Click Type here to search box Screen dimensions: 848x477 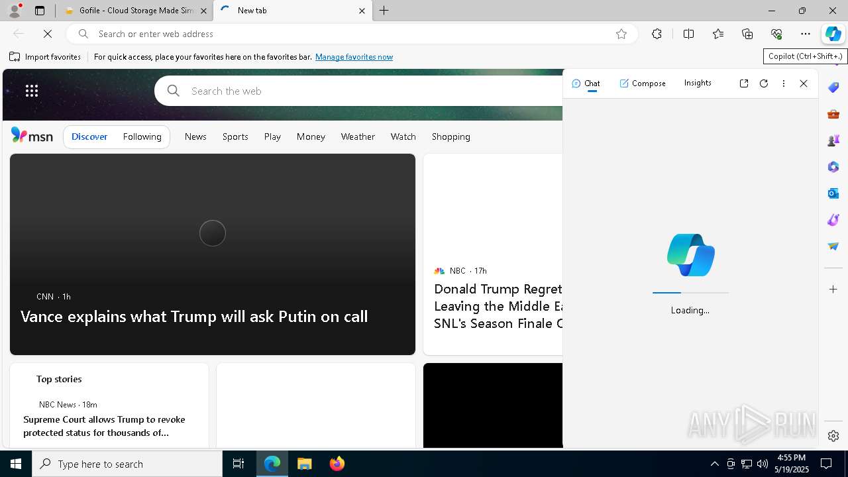click(127, 464)
